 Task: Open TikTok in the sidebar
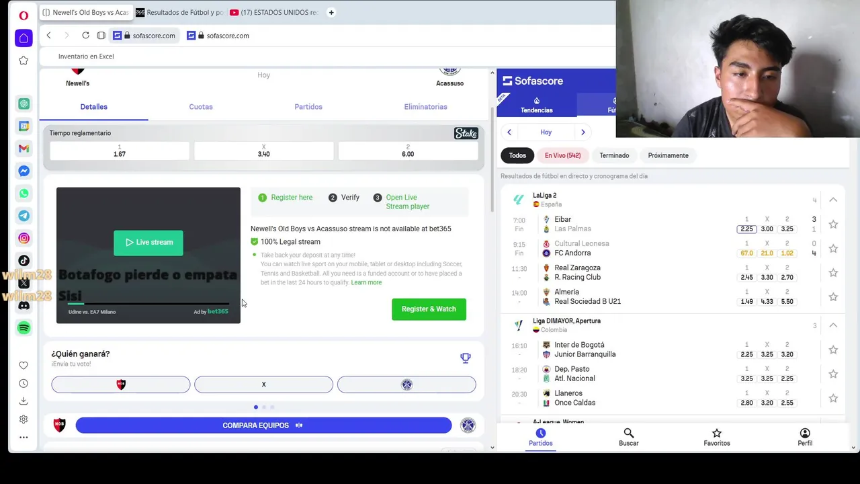click(24, 261)
